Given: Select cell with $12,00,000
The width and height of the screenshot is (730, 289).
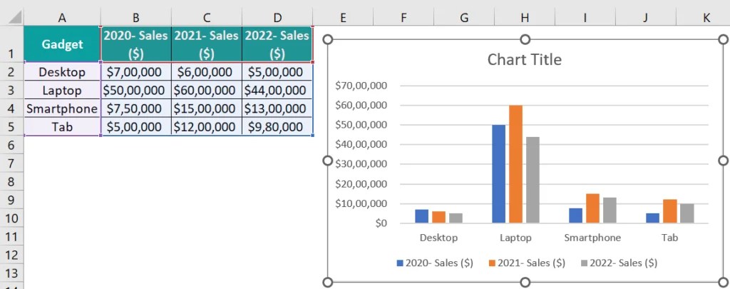Looking at the screenshot, I should [x=207, y=126].
